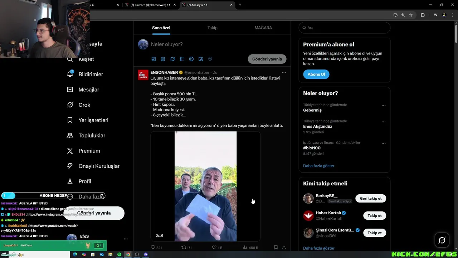Play the ENSONHABER video thumbnail
The height and width of the screenshot is (258, 458).
click(x=205, y=186)
